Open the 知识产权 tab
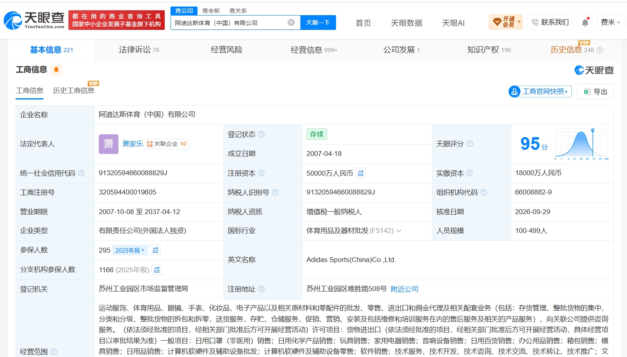The height and width of the screenshot is (357, 627). point(489,50)
